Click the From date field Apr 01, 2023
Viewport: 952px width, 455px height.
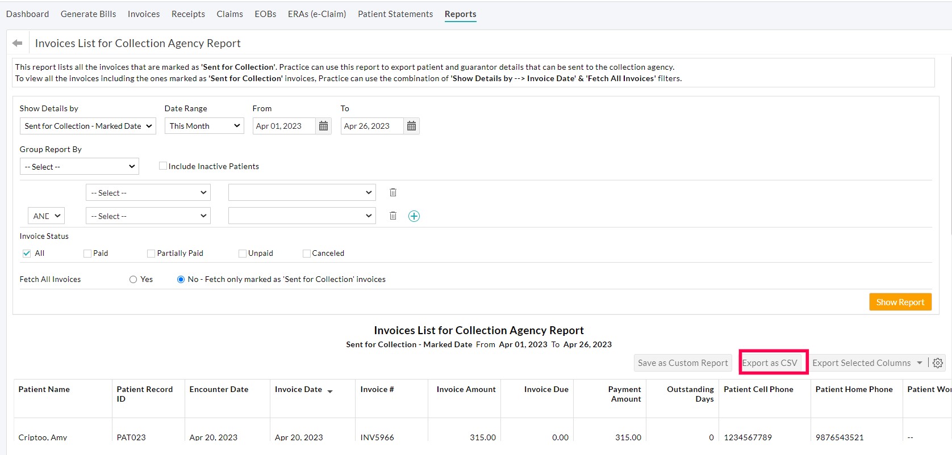click(x=283, y=126)
